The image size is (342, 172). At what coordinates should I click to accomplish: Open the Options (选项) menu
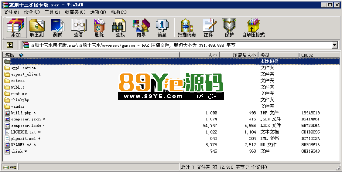[98, 12]
